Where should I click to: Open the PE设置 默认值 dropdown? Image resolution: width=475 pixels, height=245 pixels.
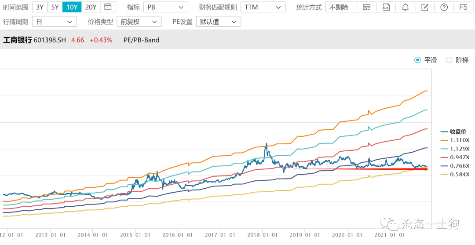point(219,22)
